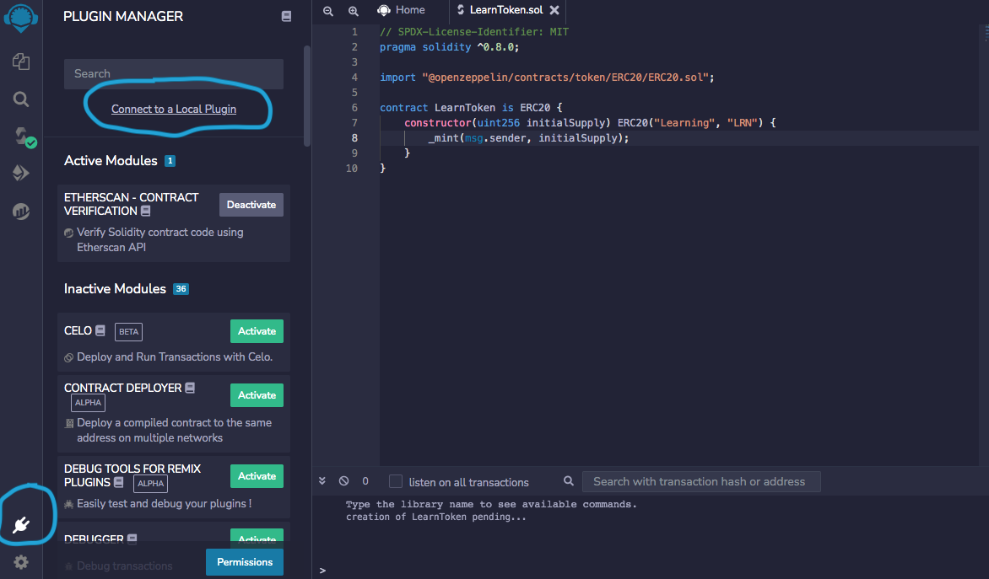The width and height of the screenshot is (989, 579).
Task: Click the ALPHA badge on Debug Tools
Action: tap(151, 483)
